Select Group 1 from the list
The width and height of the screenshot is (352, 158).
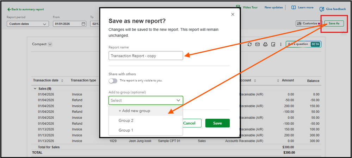(146, 130)
